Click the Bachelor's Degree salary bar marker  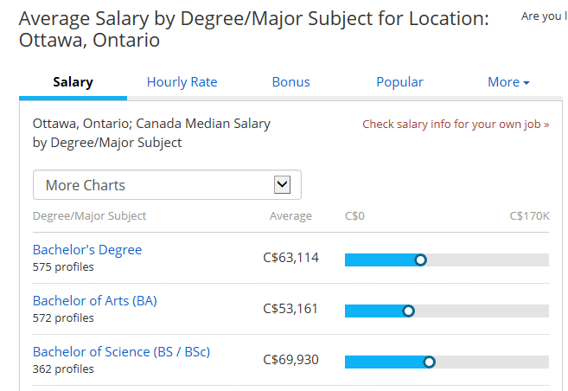click(420, 260)
